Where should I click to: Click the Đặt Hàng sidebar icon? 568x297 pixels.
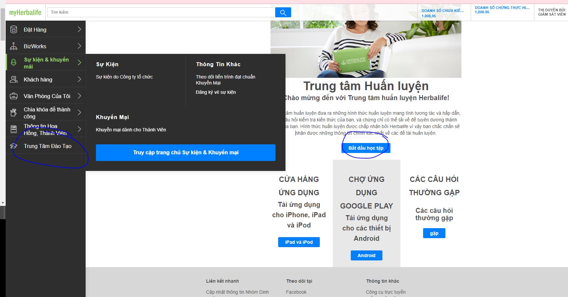[14, 30]
